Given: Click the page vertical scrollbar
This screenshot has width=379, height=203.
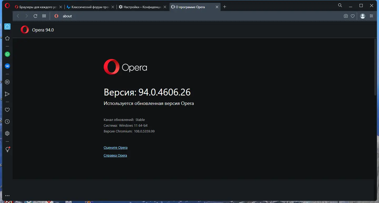Looking at the screenshot, I should point(376,67).
